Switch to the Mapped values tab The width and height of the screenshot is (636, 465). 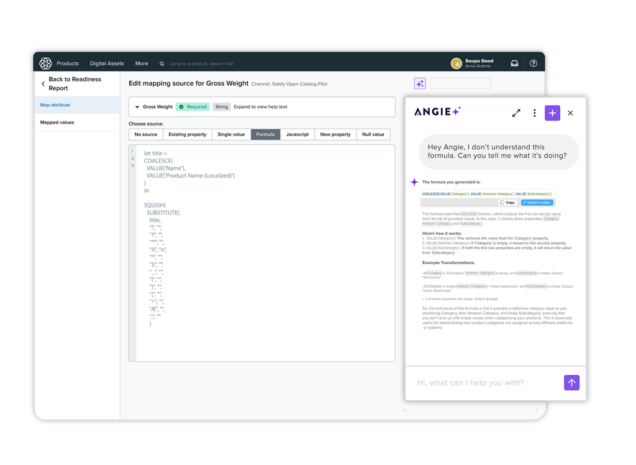click(x=57, y=122)
